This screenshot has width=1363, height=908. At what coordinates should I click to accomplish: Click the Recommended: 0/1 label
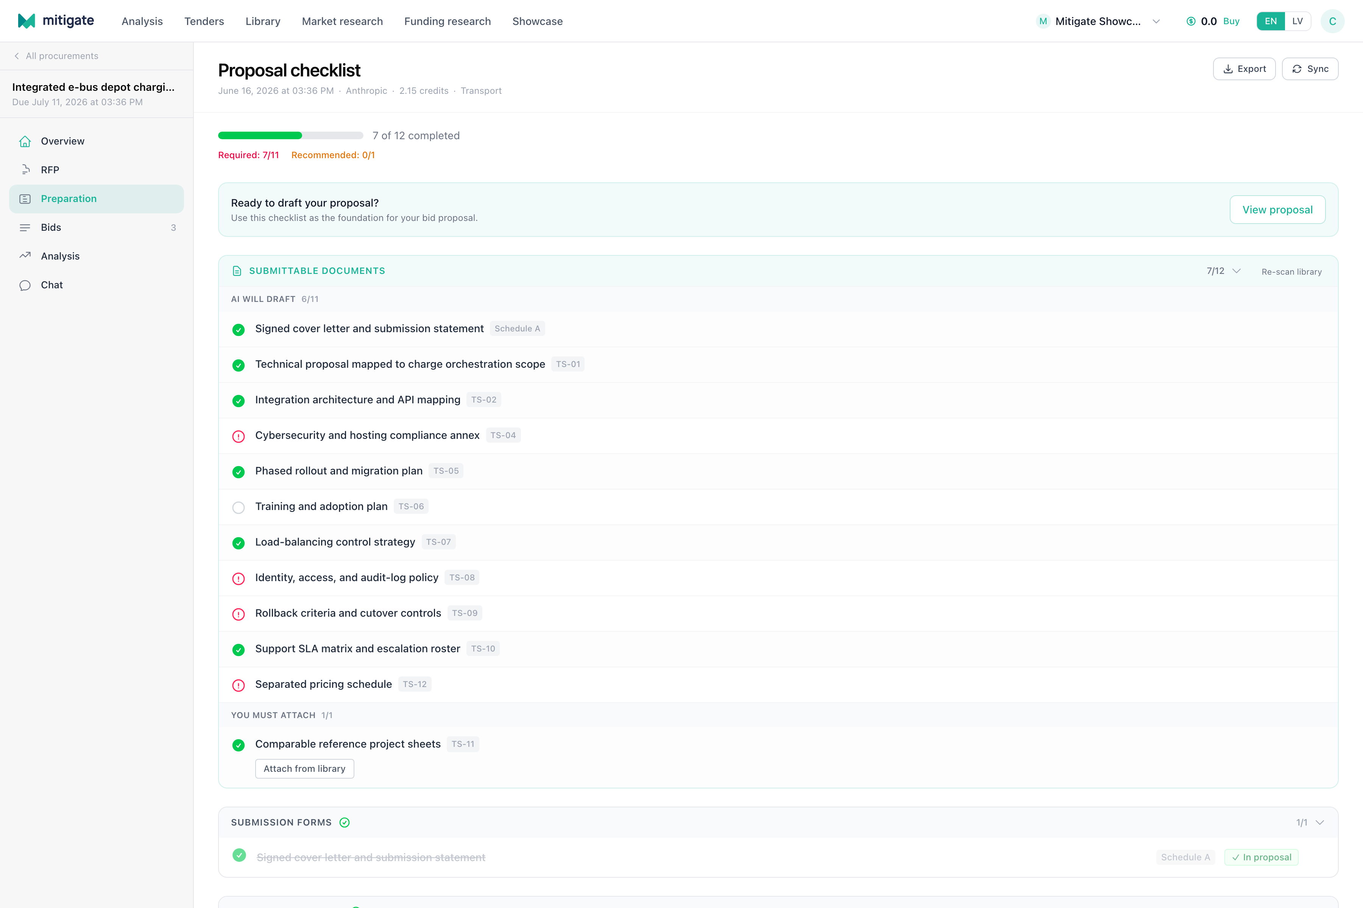pos(333,155)
